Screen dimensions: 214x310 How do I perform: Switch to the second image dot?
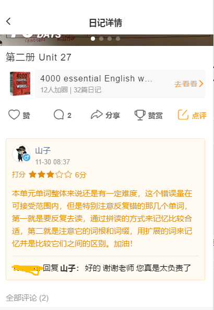pyautogui.click(x=101, y=39)
